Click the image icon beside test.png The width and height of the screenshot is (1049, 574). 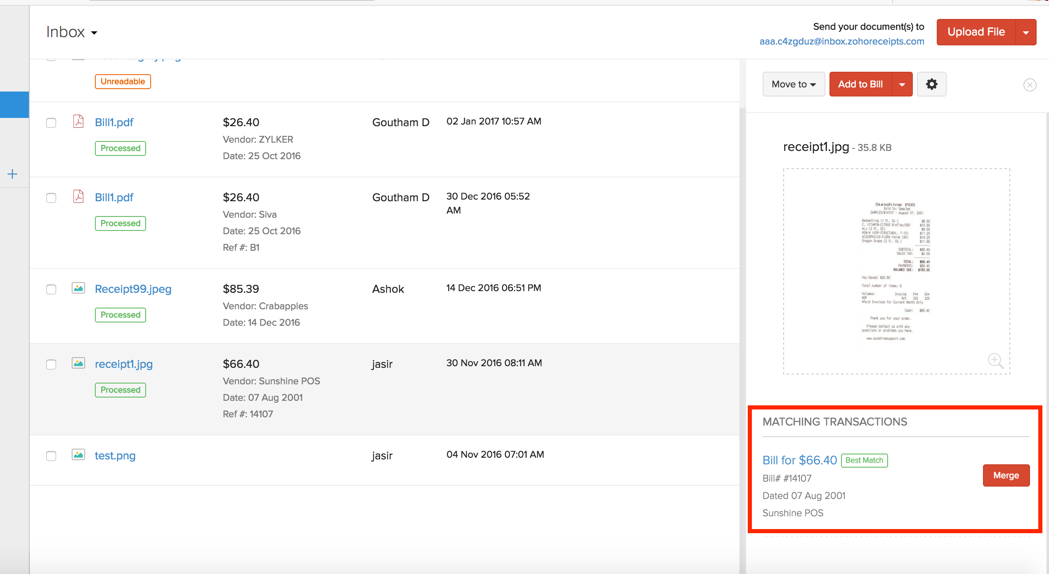pos(78,455)
